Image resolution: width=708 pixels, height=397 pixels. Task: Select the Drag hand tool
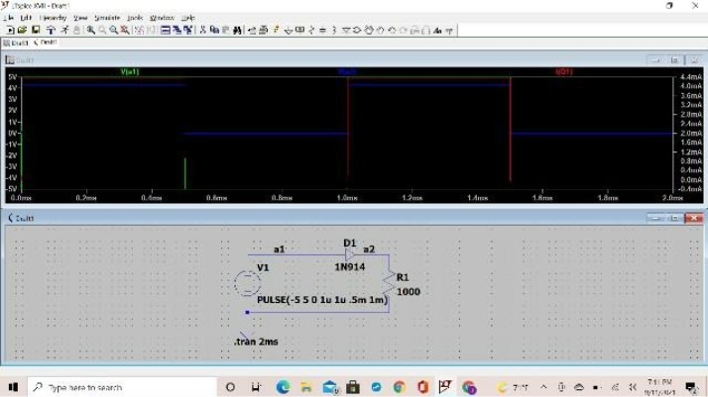[380, 30]
